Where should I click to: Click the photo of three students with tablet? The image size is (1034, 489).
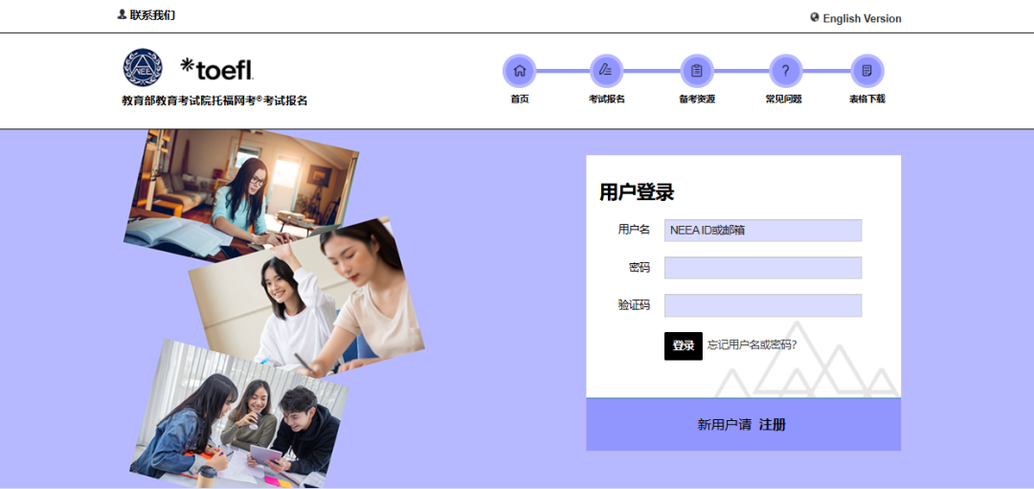(x=238, y=413)
